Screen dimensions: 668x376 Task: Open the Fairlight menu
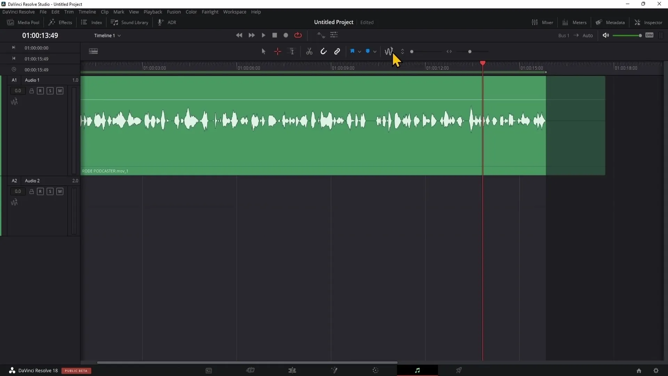point(210,11)
